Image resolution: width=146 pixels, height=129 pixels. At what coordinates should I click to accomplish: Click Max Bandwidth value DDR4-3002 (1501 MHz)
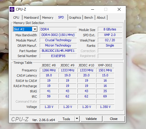pos(58,35)
